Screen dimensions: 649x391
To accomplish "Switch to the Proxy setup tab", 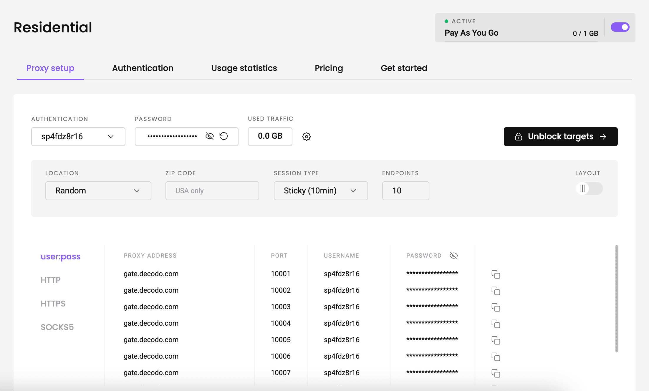I will 50,68.
